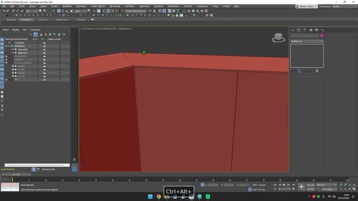The width and height of the screenshot is (358, 201).
Task: Open Scene Explorer Customize menu
Action: pyautogui.click(x=35, y=30)
